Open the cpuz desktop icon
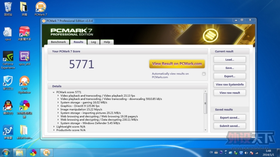 coord(8,34)
